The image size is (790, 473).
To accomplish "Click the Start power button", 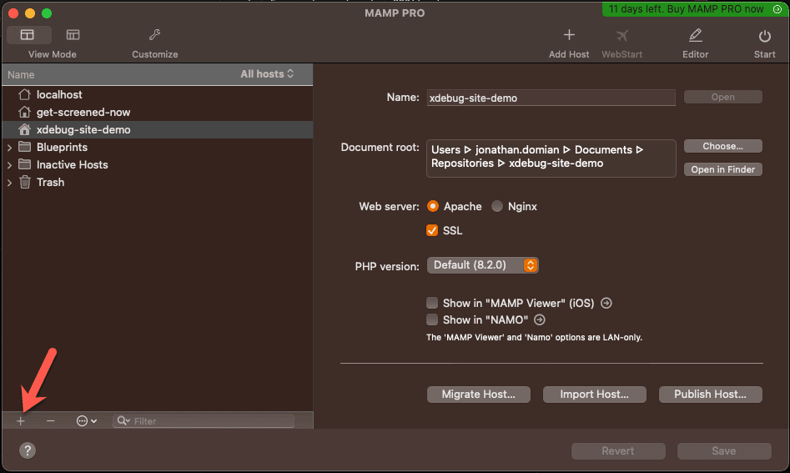I will 765,36.
